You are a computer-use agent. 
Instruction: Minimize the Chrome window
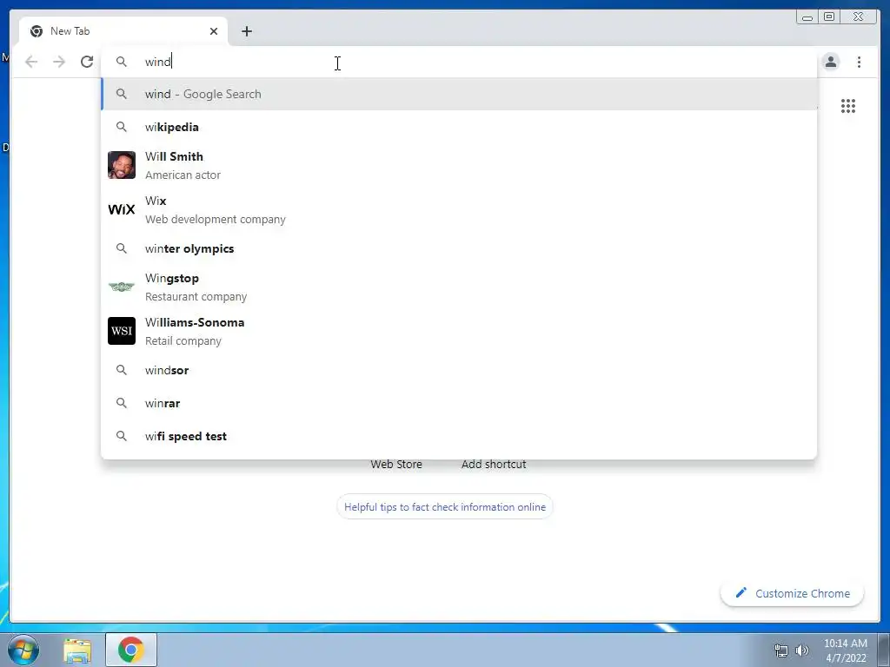807,17
